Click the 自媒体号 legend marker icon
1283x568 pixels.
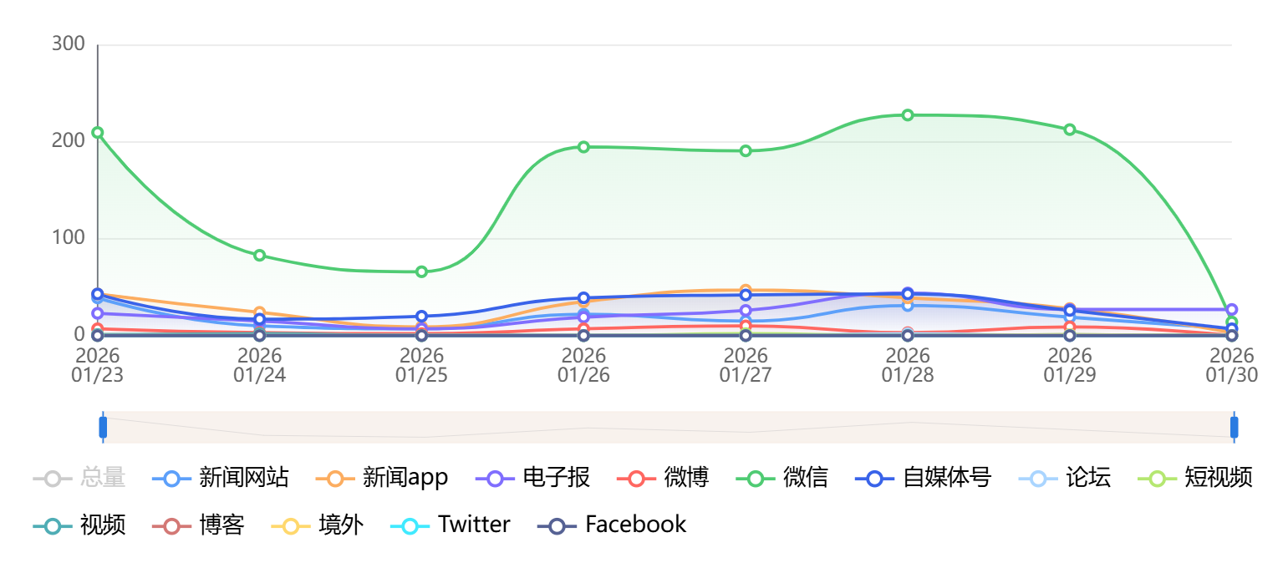pyautogui.click(x=875, y=479)
